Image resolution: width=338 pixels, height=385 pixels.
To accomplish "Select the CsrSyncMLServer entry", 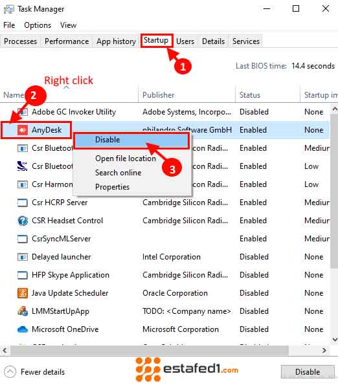I will click(61, 239).
